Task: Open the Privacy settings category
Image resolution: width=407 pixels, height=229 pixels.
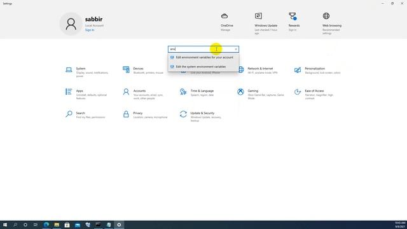Action: point(145,114)
